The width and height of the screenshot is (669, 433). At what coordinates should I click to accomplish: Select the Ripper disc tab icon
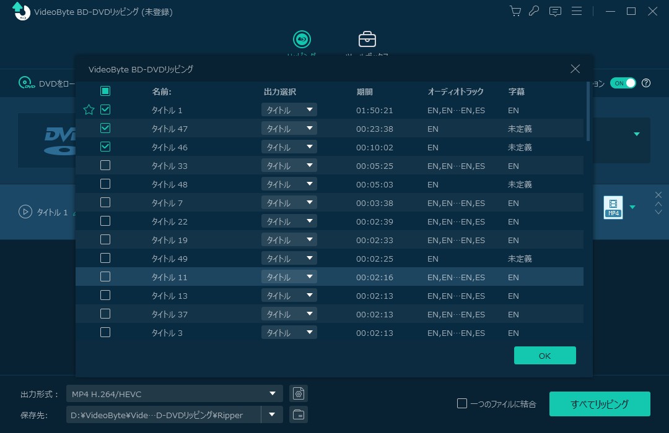point(302,39)
